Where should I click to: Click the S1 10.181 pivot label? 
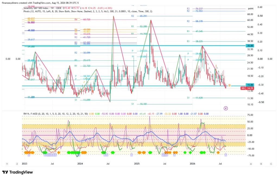139,104
